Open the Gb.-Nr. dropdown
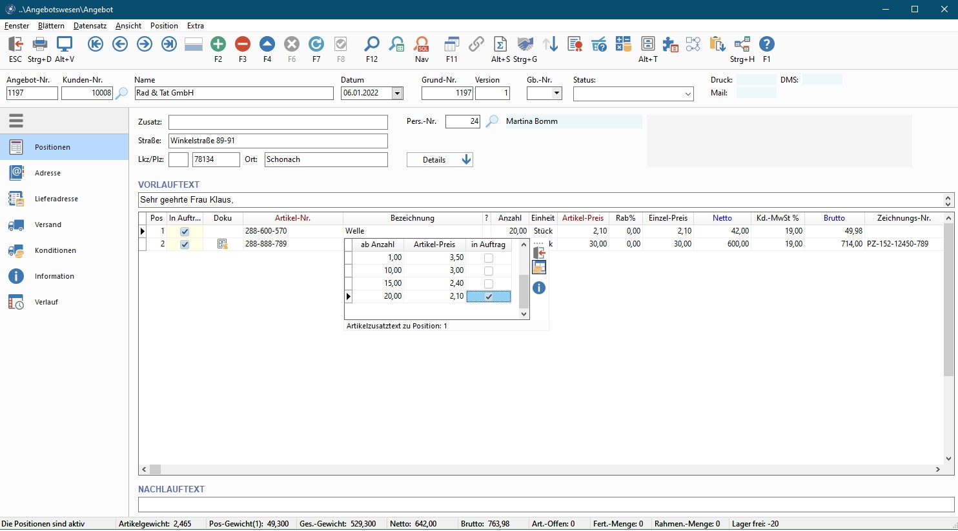Screen dimensions: 958x531 [556, 94]
